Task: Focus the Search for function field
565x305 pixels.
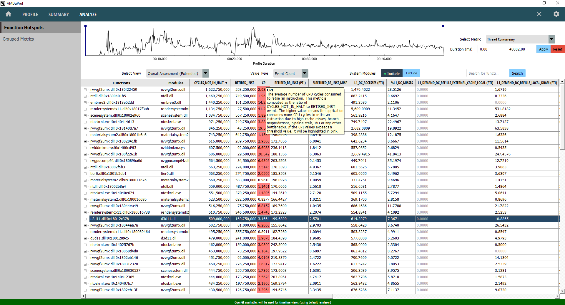Action: [x=488, y=73]
